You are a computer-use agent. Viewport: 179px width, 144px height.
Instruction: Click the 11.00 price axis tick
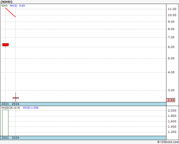pyautogui.click(x=172, y=9)
